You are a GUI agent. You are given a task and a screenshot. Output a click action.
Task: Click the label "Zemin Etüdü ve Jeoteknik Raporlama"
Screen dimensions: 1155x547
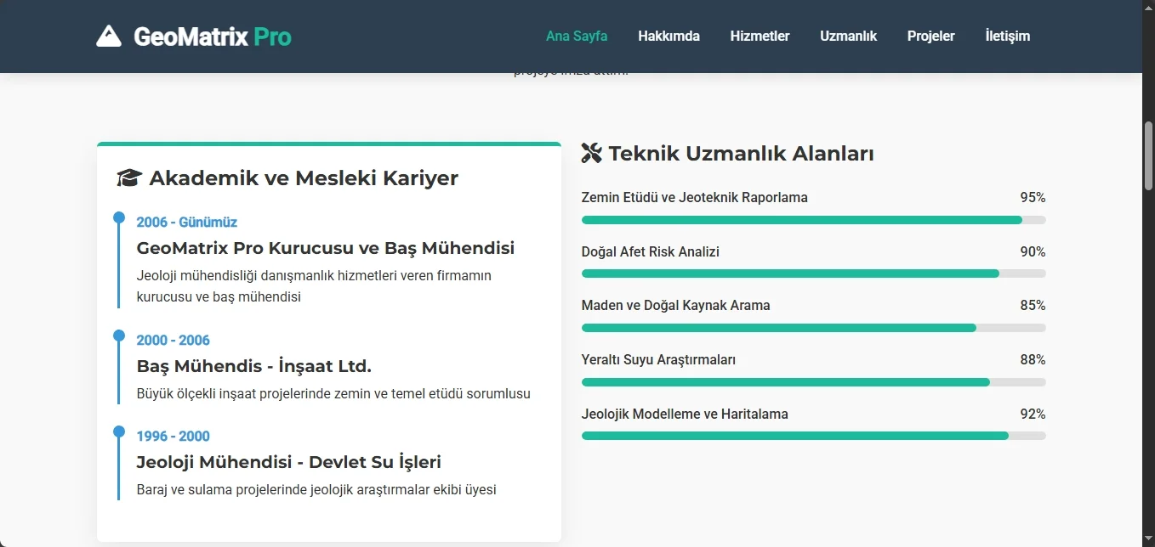click(x=695, y=198)
